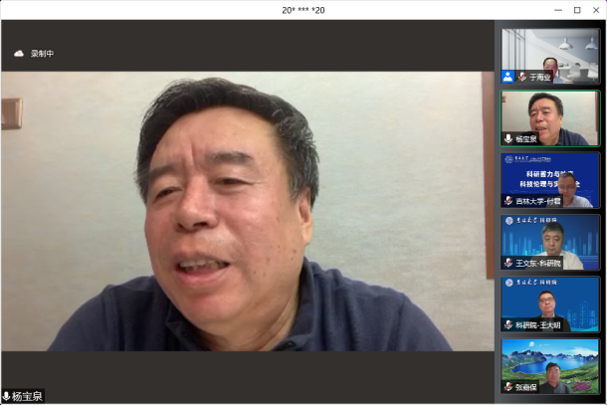Click the blue host icon on 于海业 tile

click(508, 77)
